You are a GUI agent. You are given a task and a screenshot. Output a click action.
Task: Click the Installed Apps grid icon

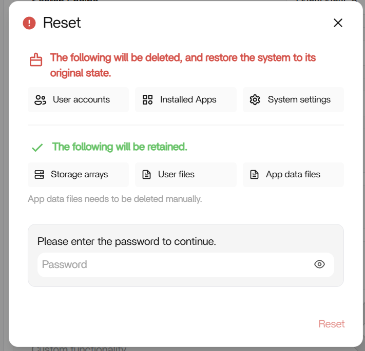pos(148,100)
